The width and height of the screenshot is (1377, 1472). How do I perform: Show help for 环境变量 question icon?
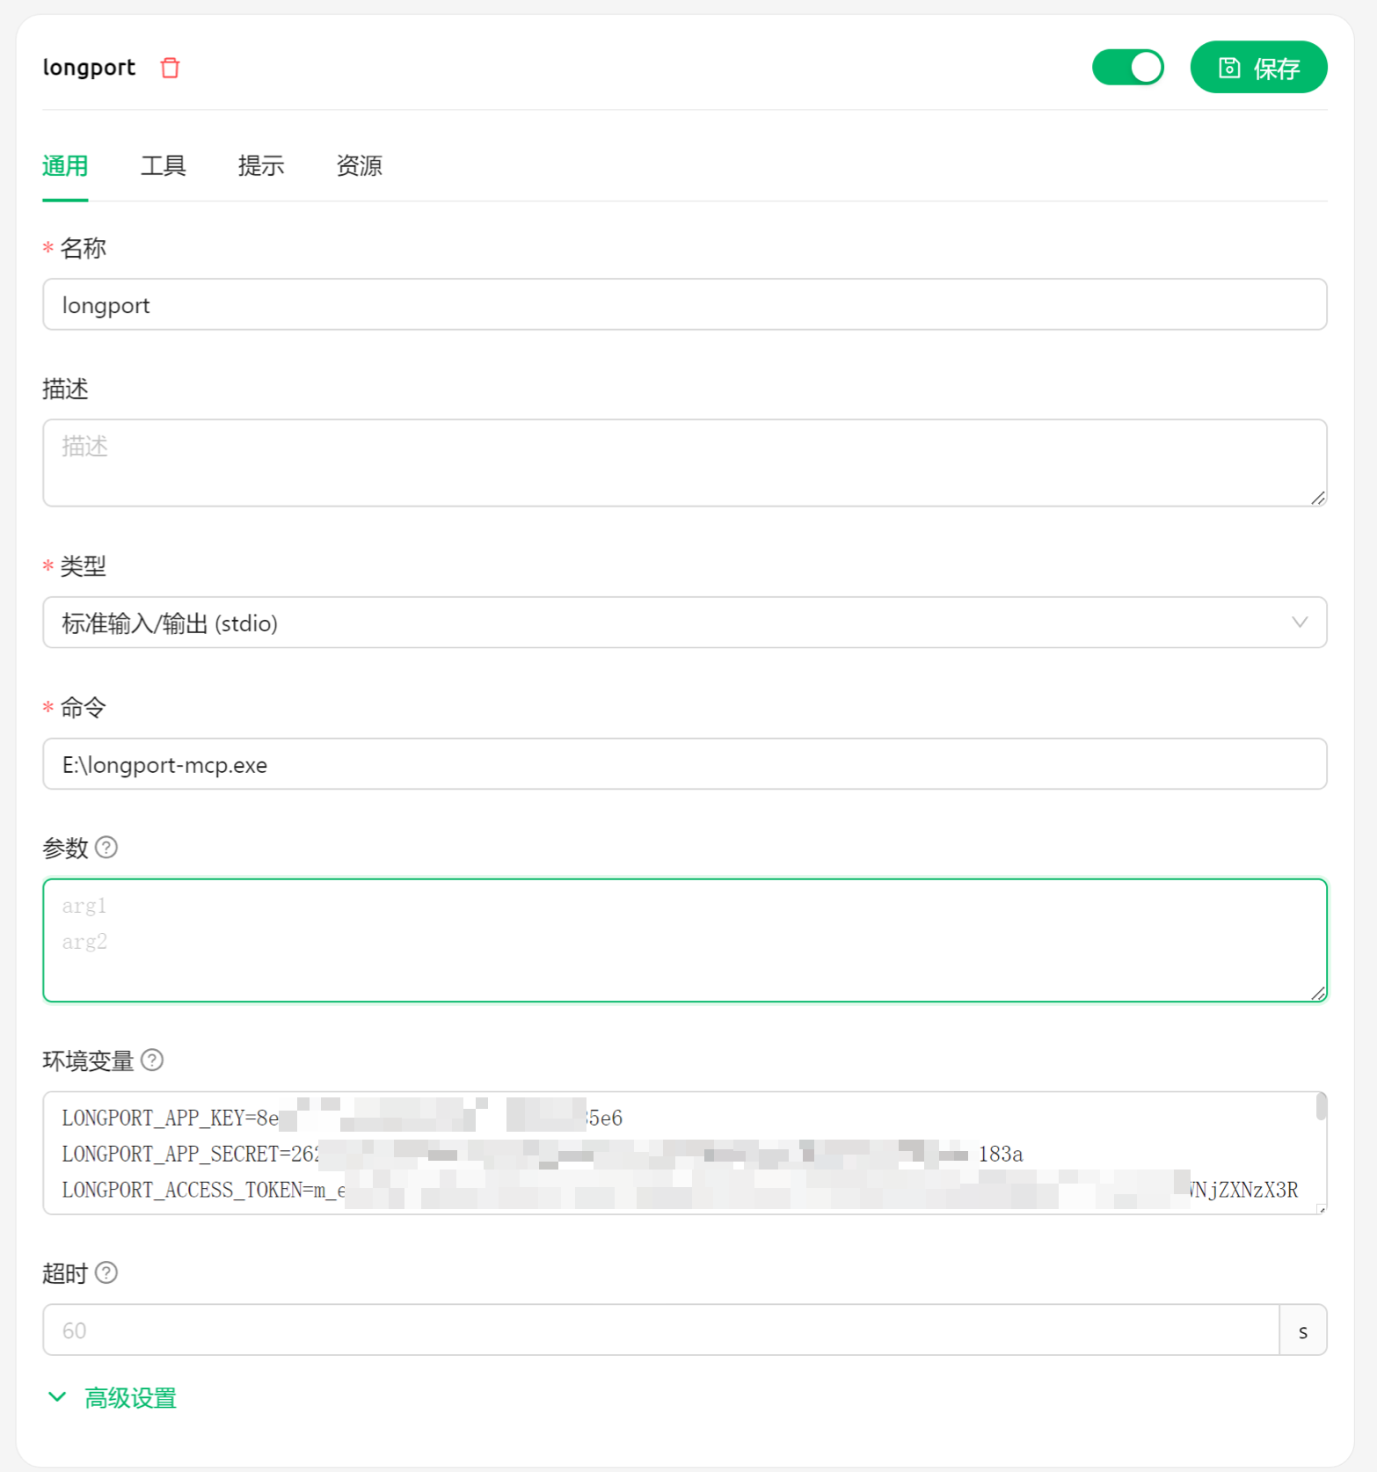pyautogui.click(x=152, y=1060)
